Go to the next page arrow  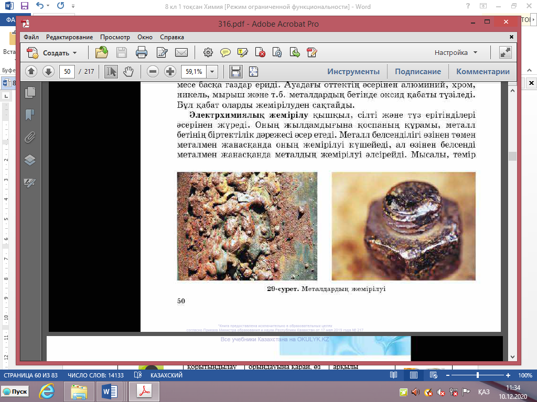[x=48, y=72]
